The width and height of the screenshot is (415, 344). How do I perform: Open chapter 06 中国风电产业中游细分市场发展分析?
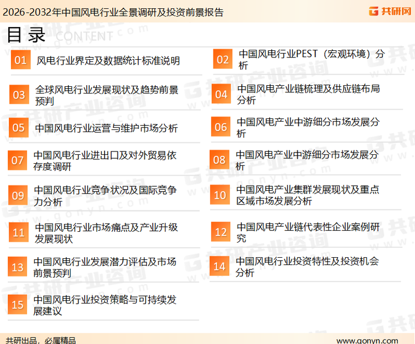[x=308, y=128]
